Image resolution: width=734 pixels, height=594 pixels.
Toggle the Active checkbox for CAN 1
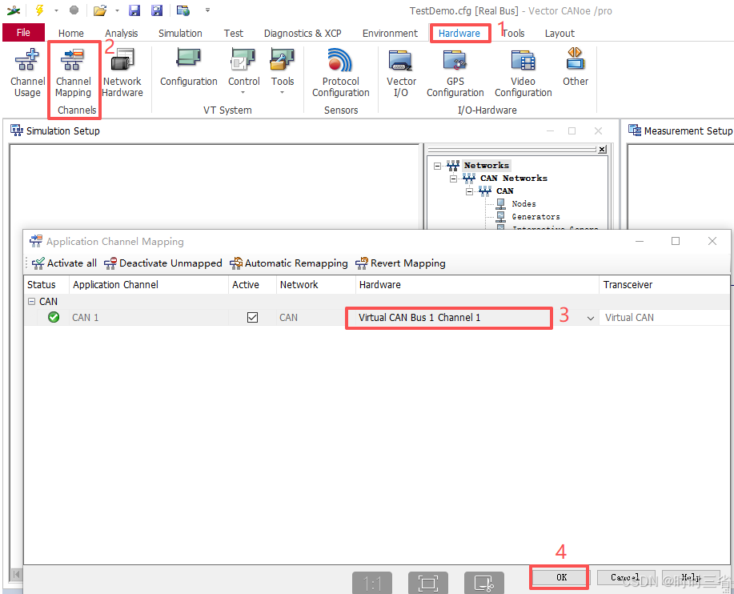click(x=252, y=317)
